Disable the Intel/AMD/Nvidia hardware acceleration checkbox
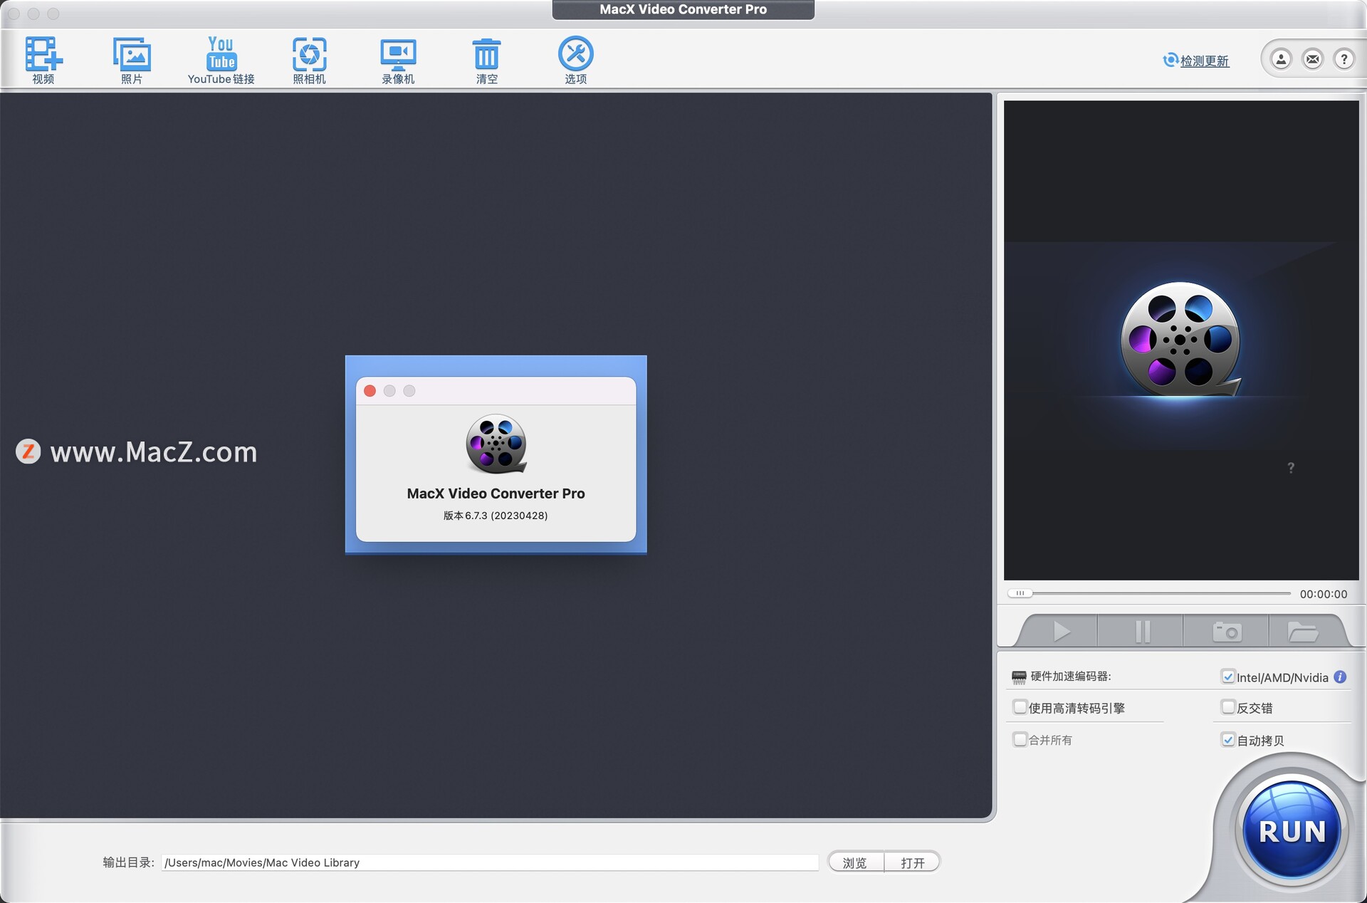The image size is (1367, 903). click(1228, 677)
